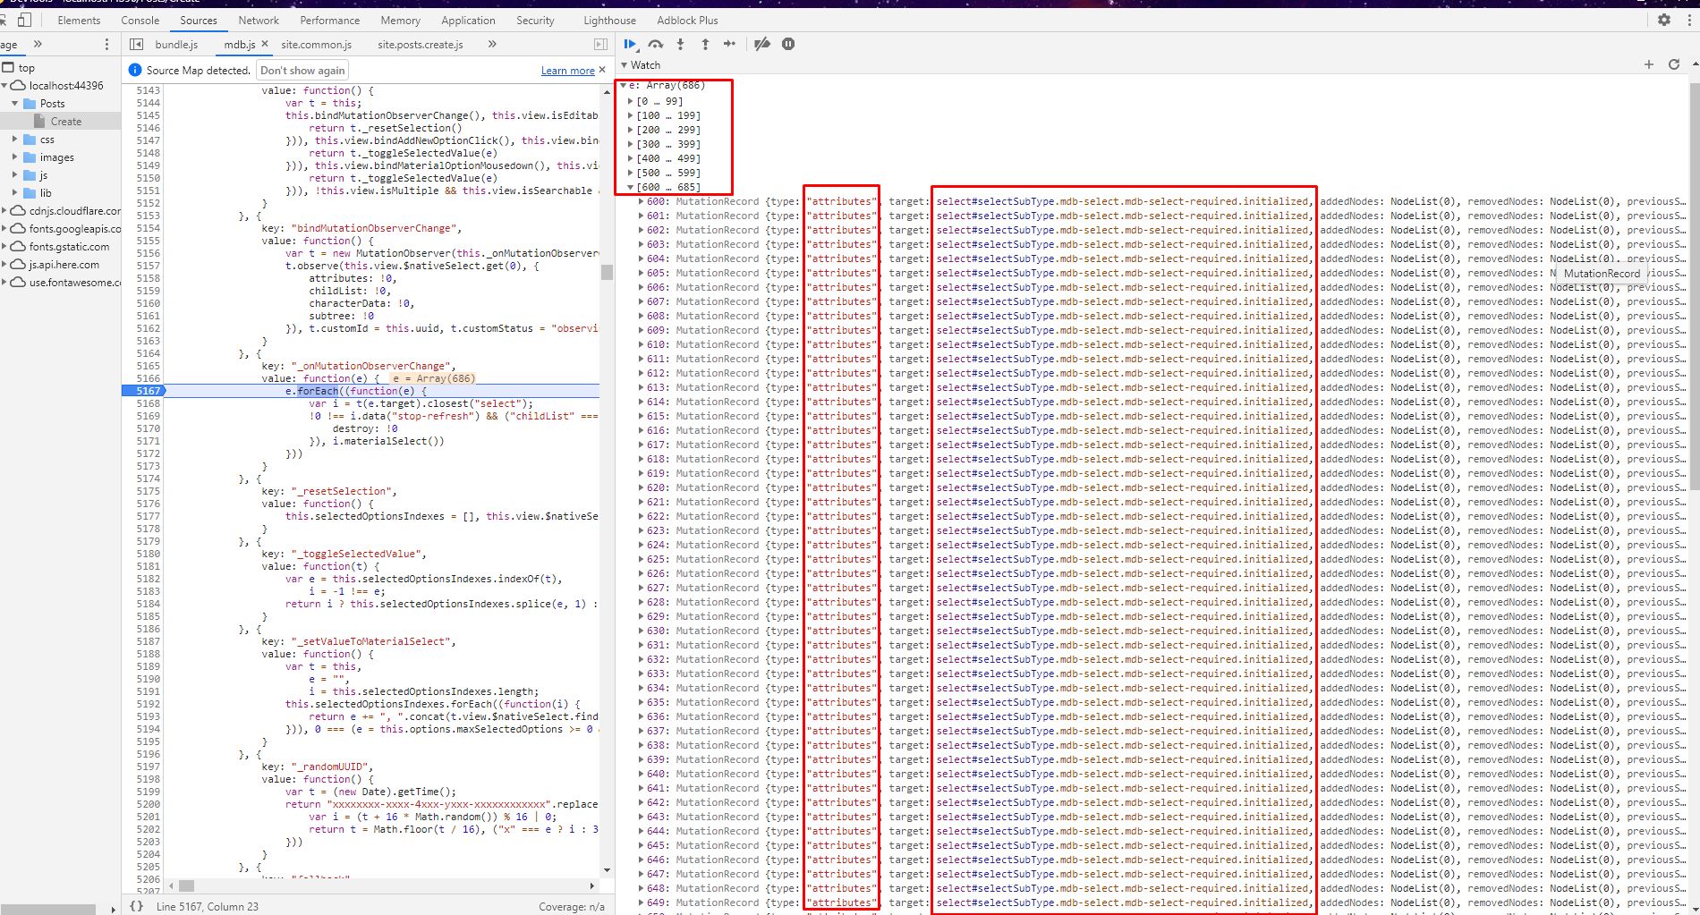Open the Memory panel

pyautogui.click(x=400, y=20)
